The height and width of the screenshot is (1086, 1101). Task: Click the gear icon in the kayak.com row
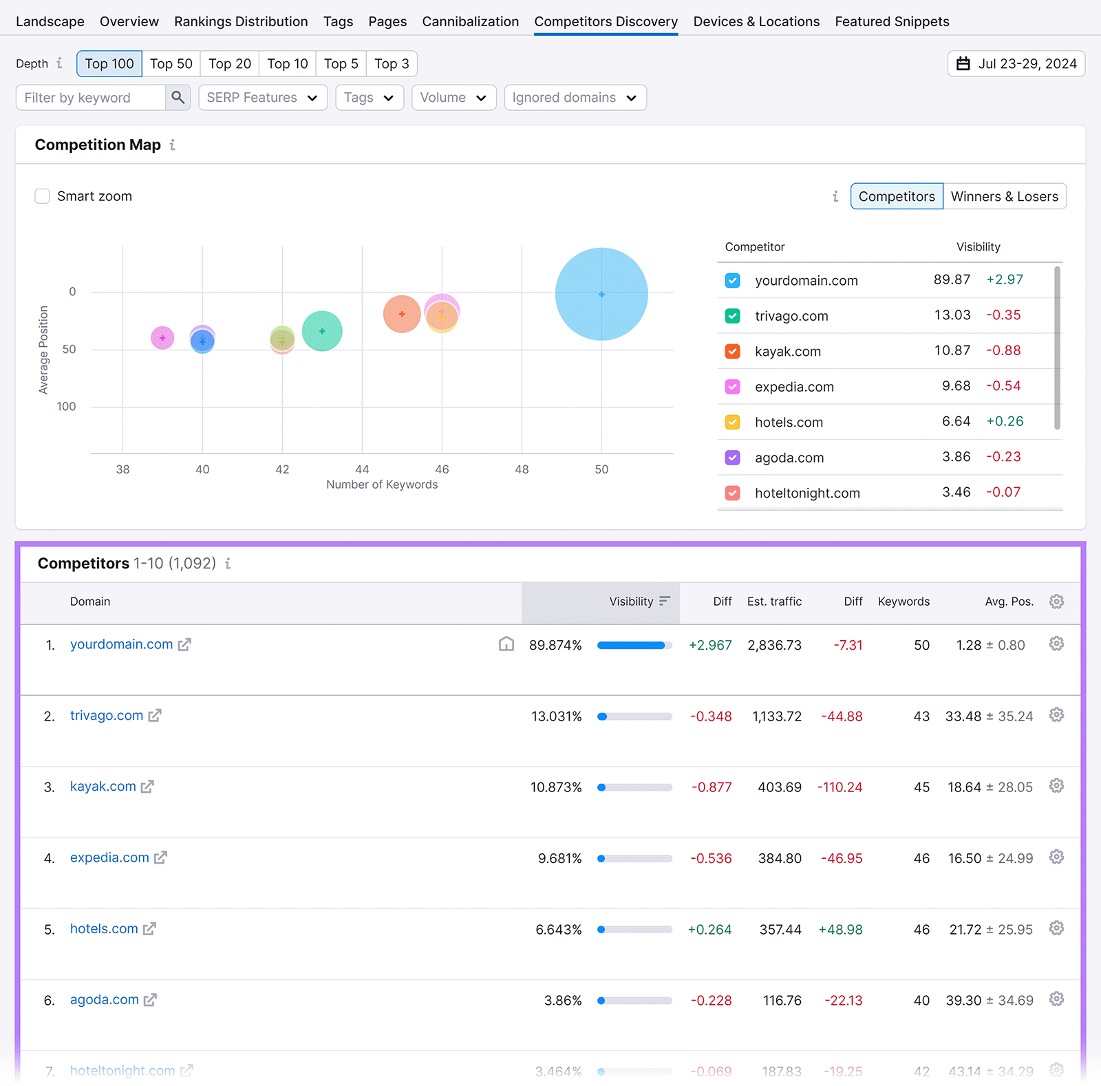(x=1056, y=786)
